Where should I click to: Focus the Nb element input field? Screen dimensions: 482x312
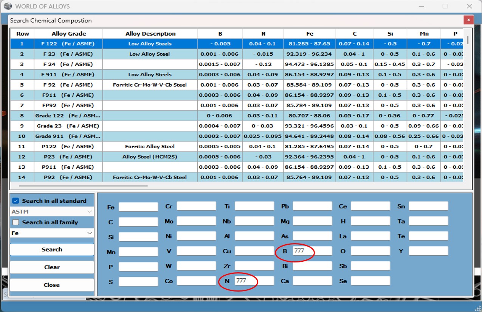coord(254,221)
